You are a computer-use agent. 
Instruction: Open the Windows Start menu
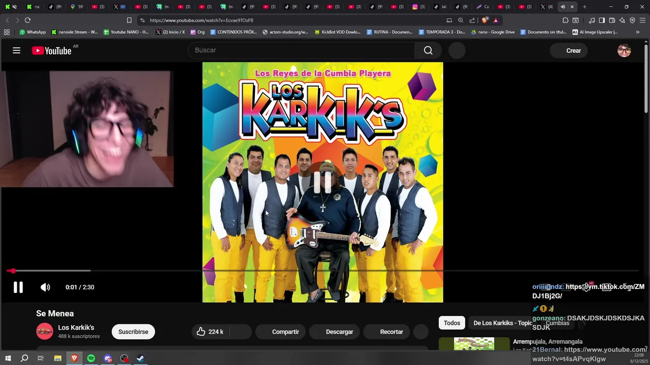click(x=8, y=358)
